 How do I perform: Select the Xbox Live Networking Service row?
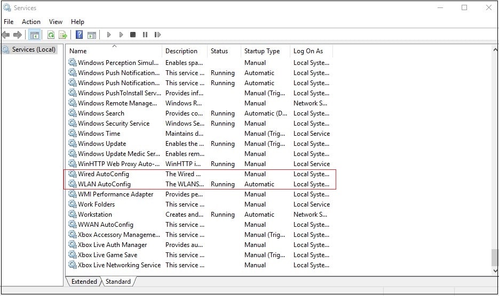[x=199, y=265]
